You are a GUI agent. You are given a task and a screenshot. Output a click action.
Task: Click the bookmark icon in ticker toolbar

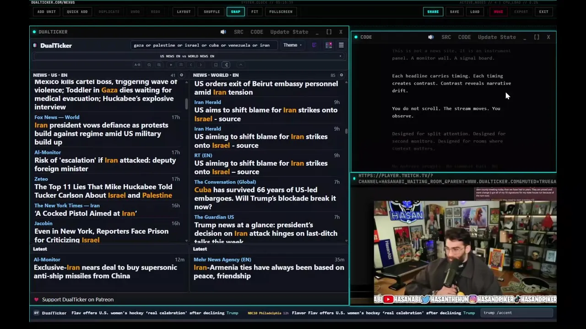(x=216, y=65)
